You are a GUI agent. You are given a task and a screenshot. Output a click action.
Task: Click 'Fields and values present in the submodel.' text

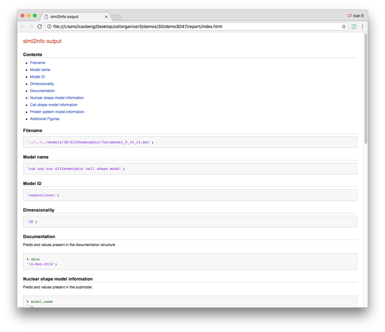pos(58,287)
